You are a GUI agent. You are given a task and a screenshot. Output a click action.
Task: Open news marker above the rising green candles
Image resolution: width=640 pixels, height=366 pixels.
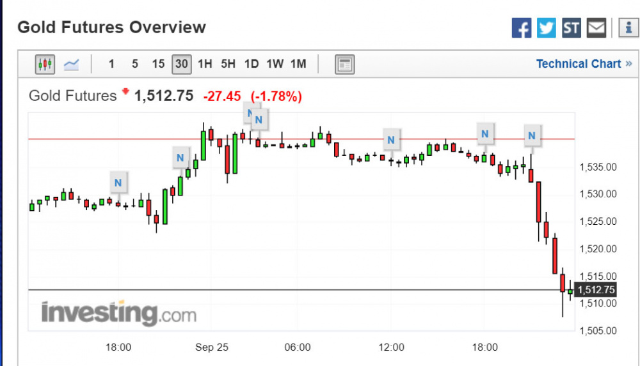click(x=180, y=157)
